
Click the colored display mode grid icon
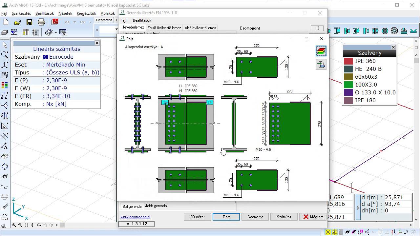(x=5, y=85)
